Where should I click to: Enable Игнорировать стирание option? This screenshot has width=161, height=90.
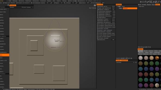click(x=98, y=32)
